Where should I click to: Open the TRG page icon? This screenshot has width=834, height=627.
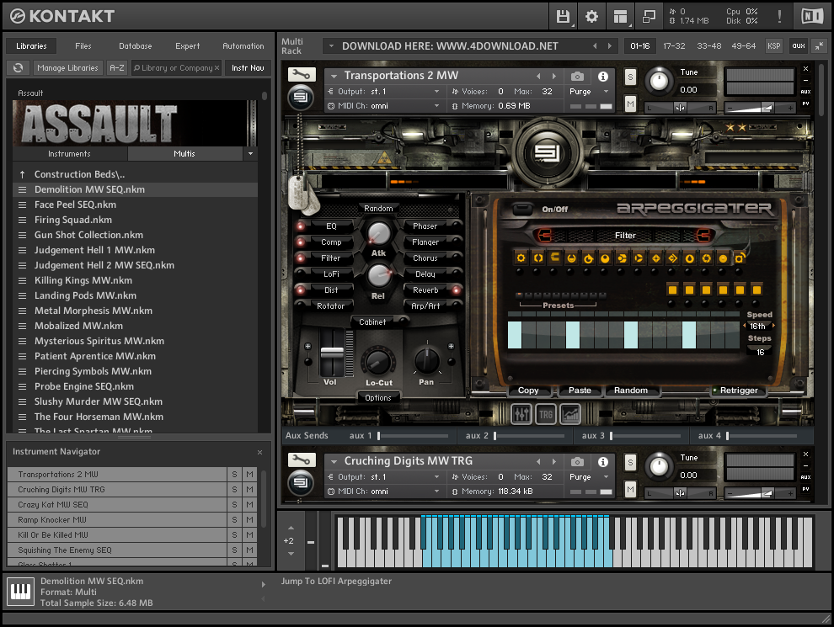pyautogui.click(x=546, y=414)
